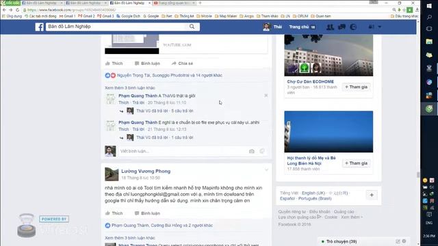Hide first Phạm Quang Thành comment with X
This screenshot has height=246, width=438.
(266, 96)
